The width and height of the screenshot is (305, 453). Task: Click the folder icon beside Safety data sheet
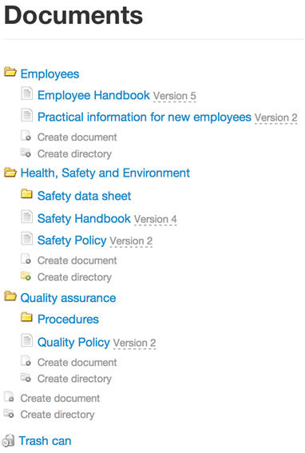(26, 193)
